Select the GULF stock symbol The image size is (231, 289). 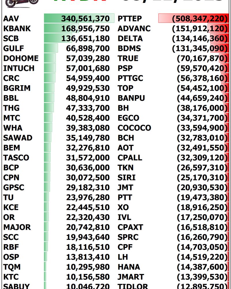pyautogui.click(x=14, y=48)
